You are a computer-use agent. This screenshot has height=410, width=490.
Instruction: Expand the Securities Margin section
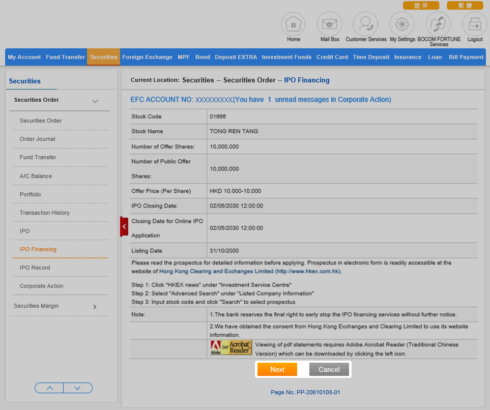click(95, 307)
